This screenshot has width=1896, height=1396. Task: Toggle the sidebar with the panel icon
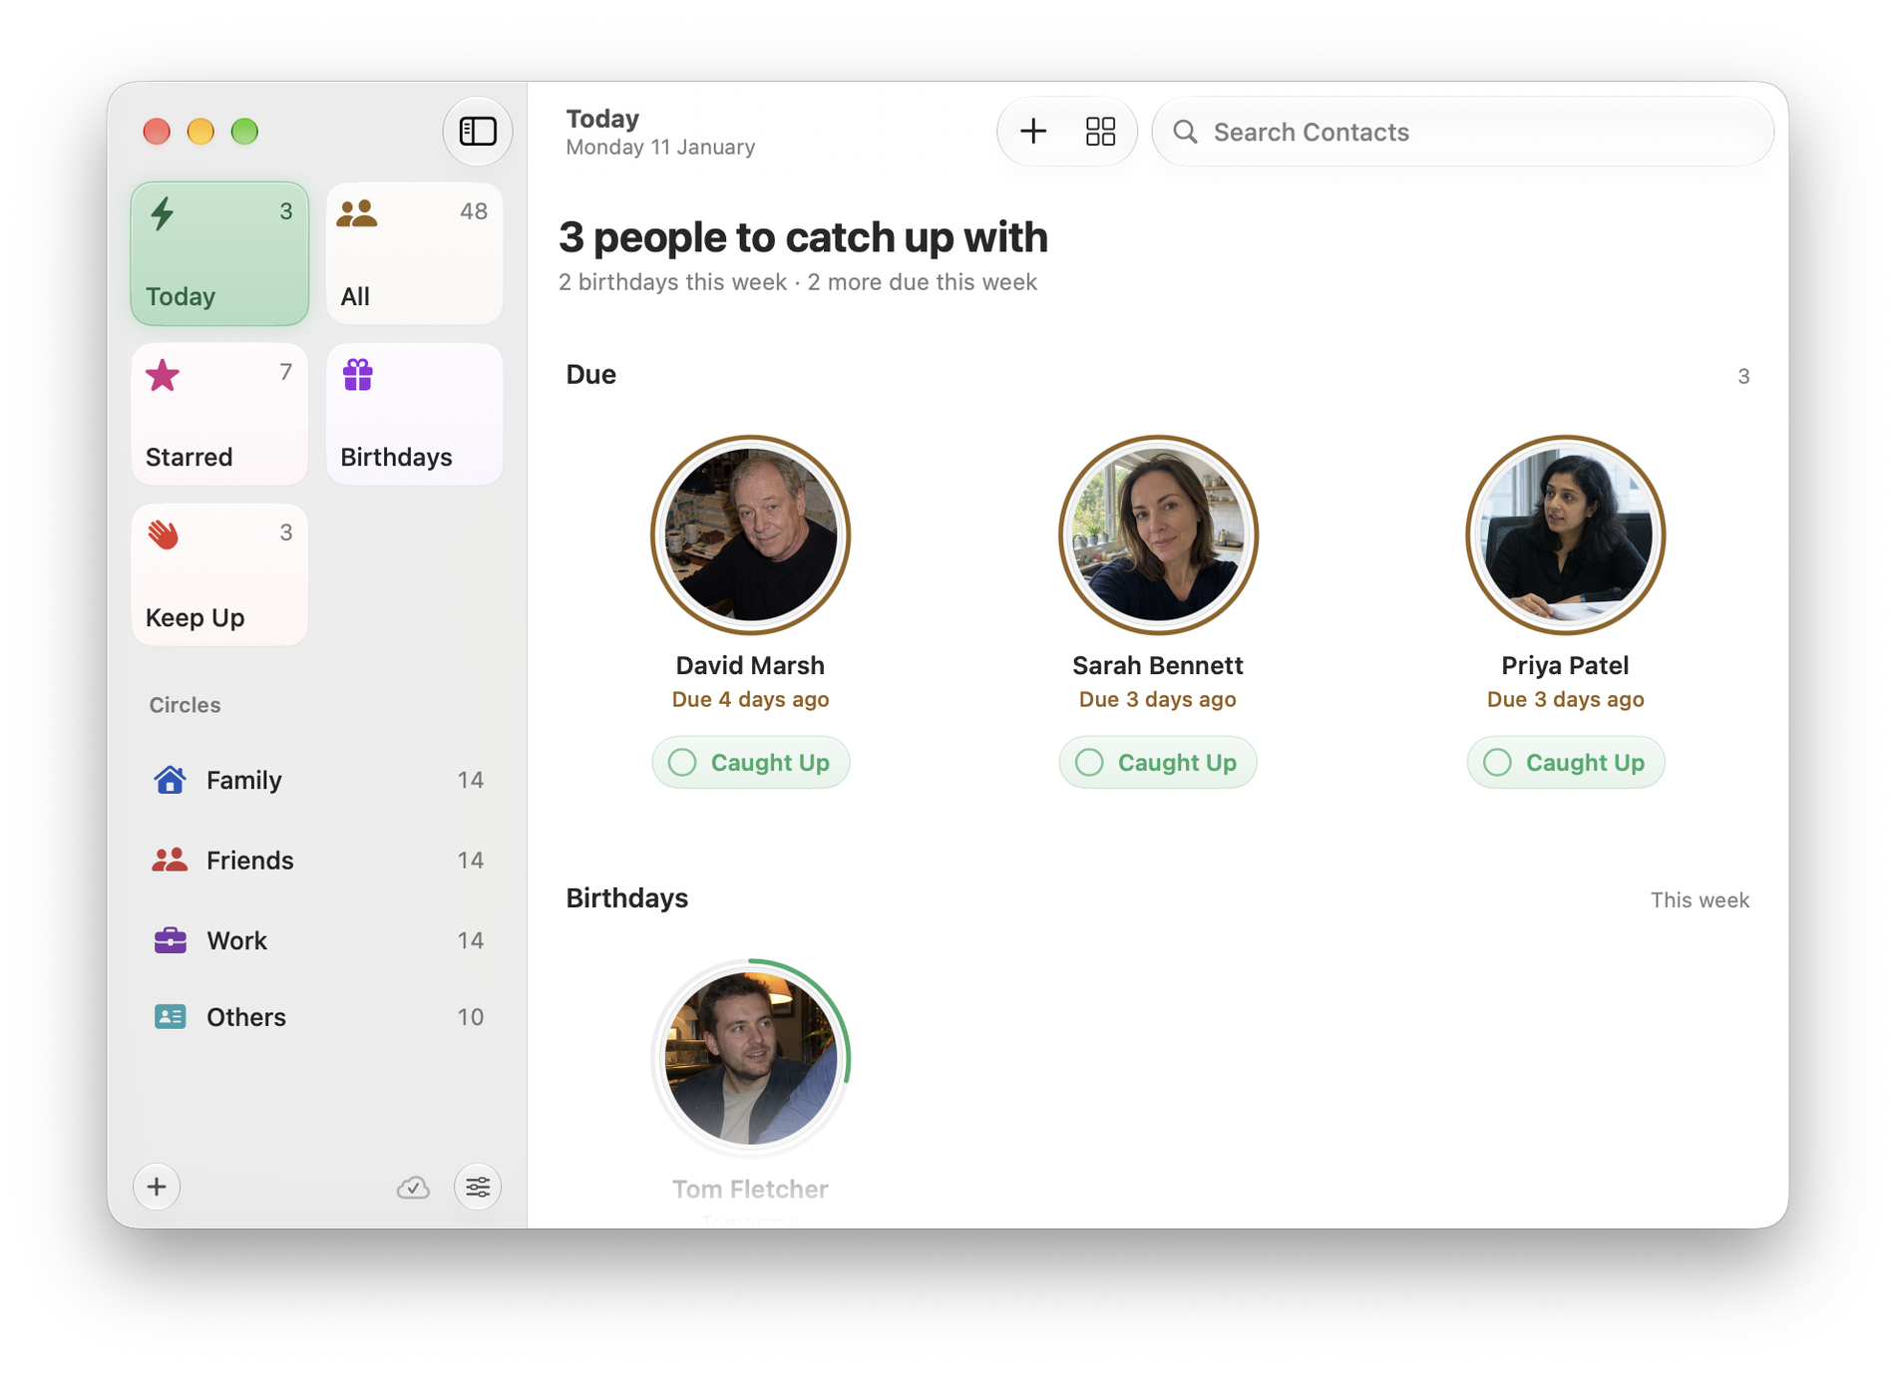(478, 131)
